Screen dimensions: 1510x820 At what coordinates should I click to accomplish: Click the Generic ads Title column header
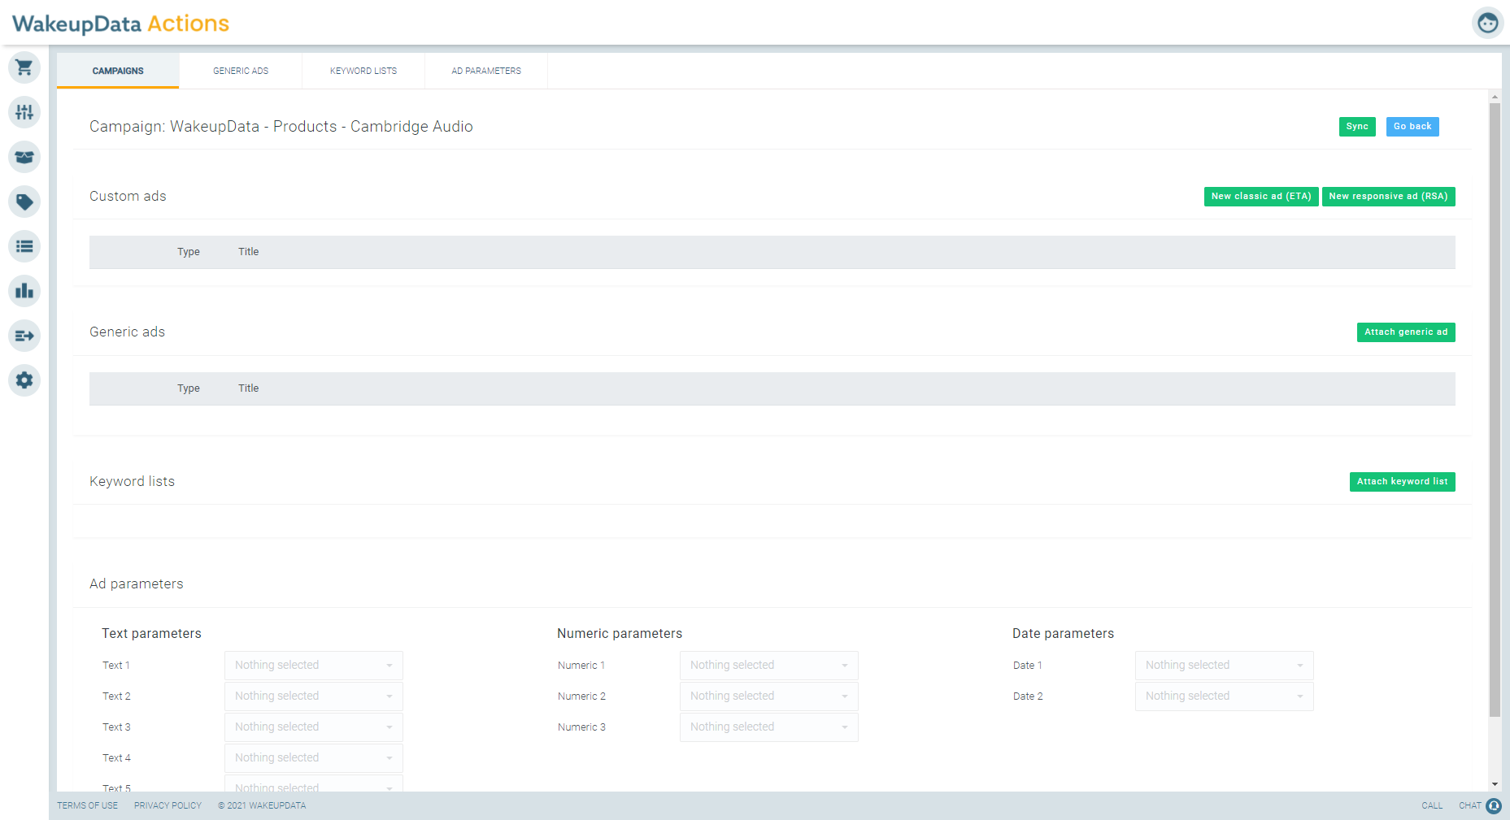248,388
